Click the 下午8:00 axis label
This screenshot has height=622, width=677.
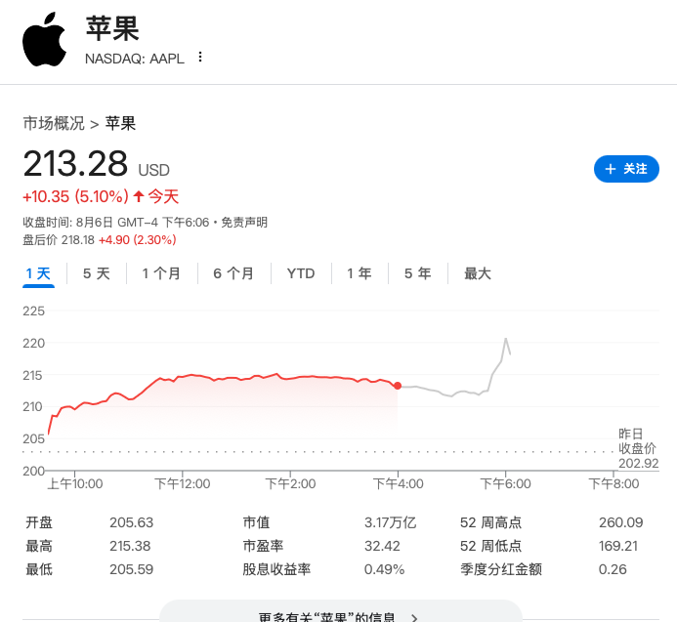click(614, 484)
